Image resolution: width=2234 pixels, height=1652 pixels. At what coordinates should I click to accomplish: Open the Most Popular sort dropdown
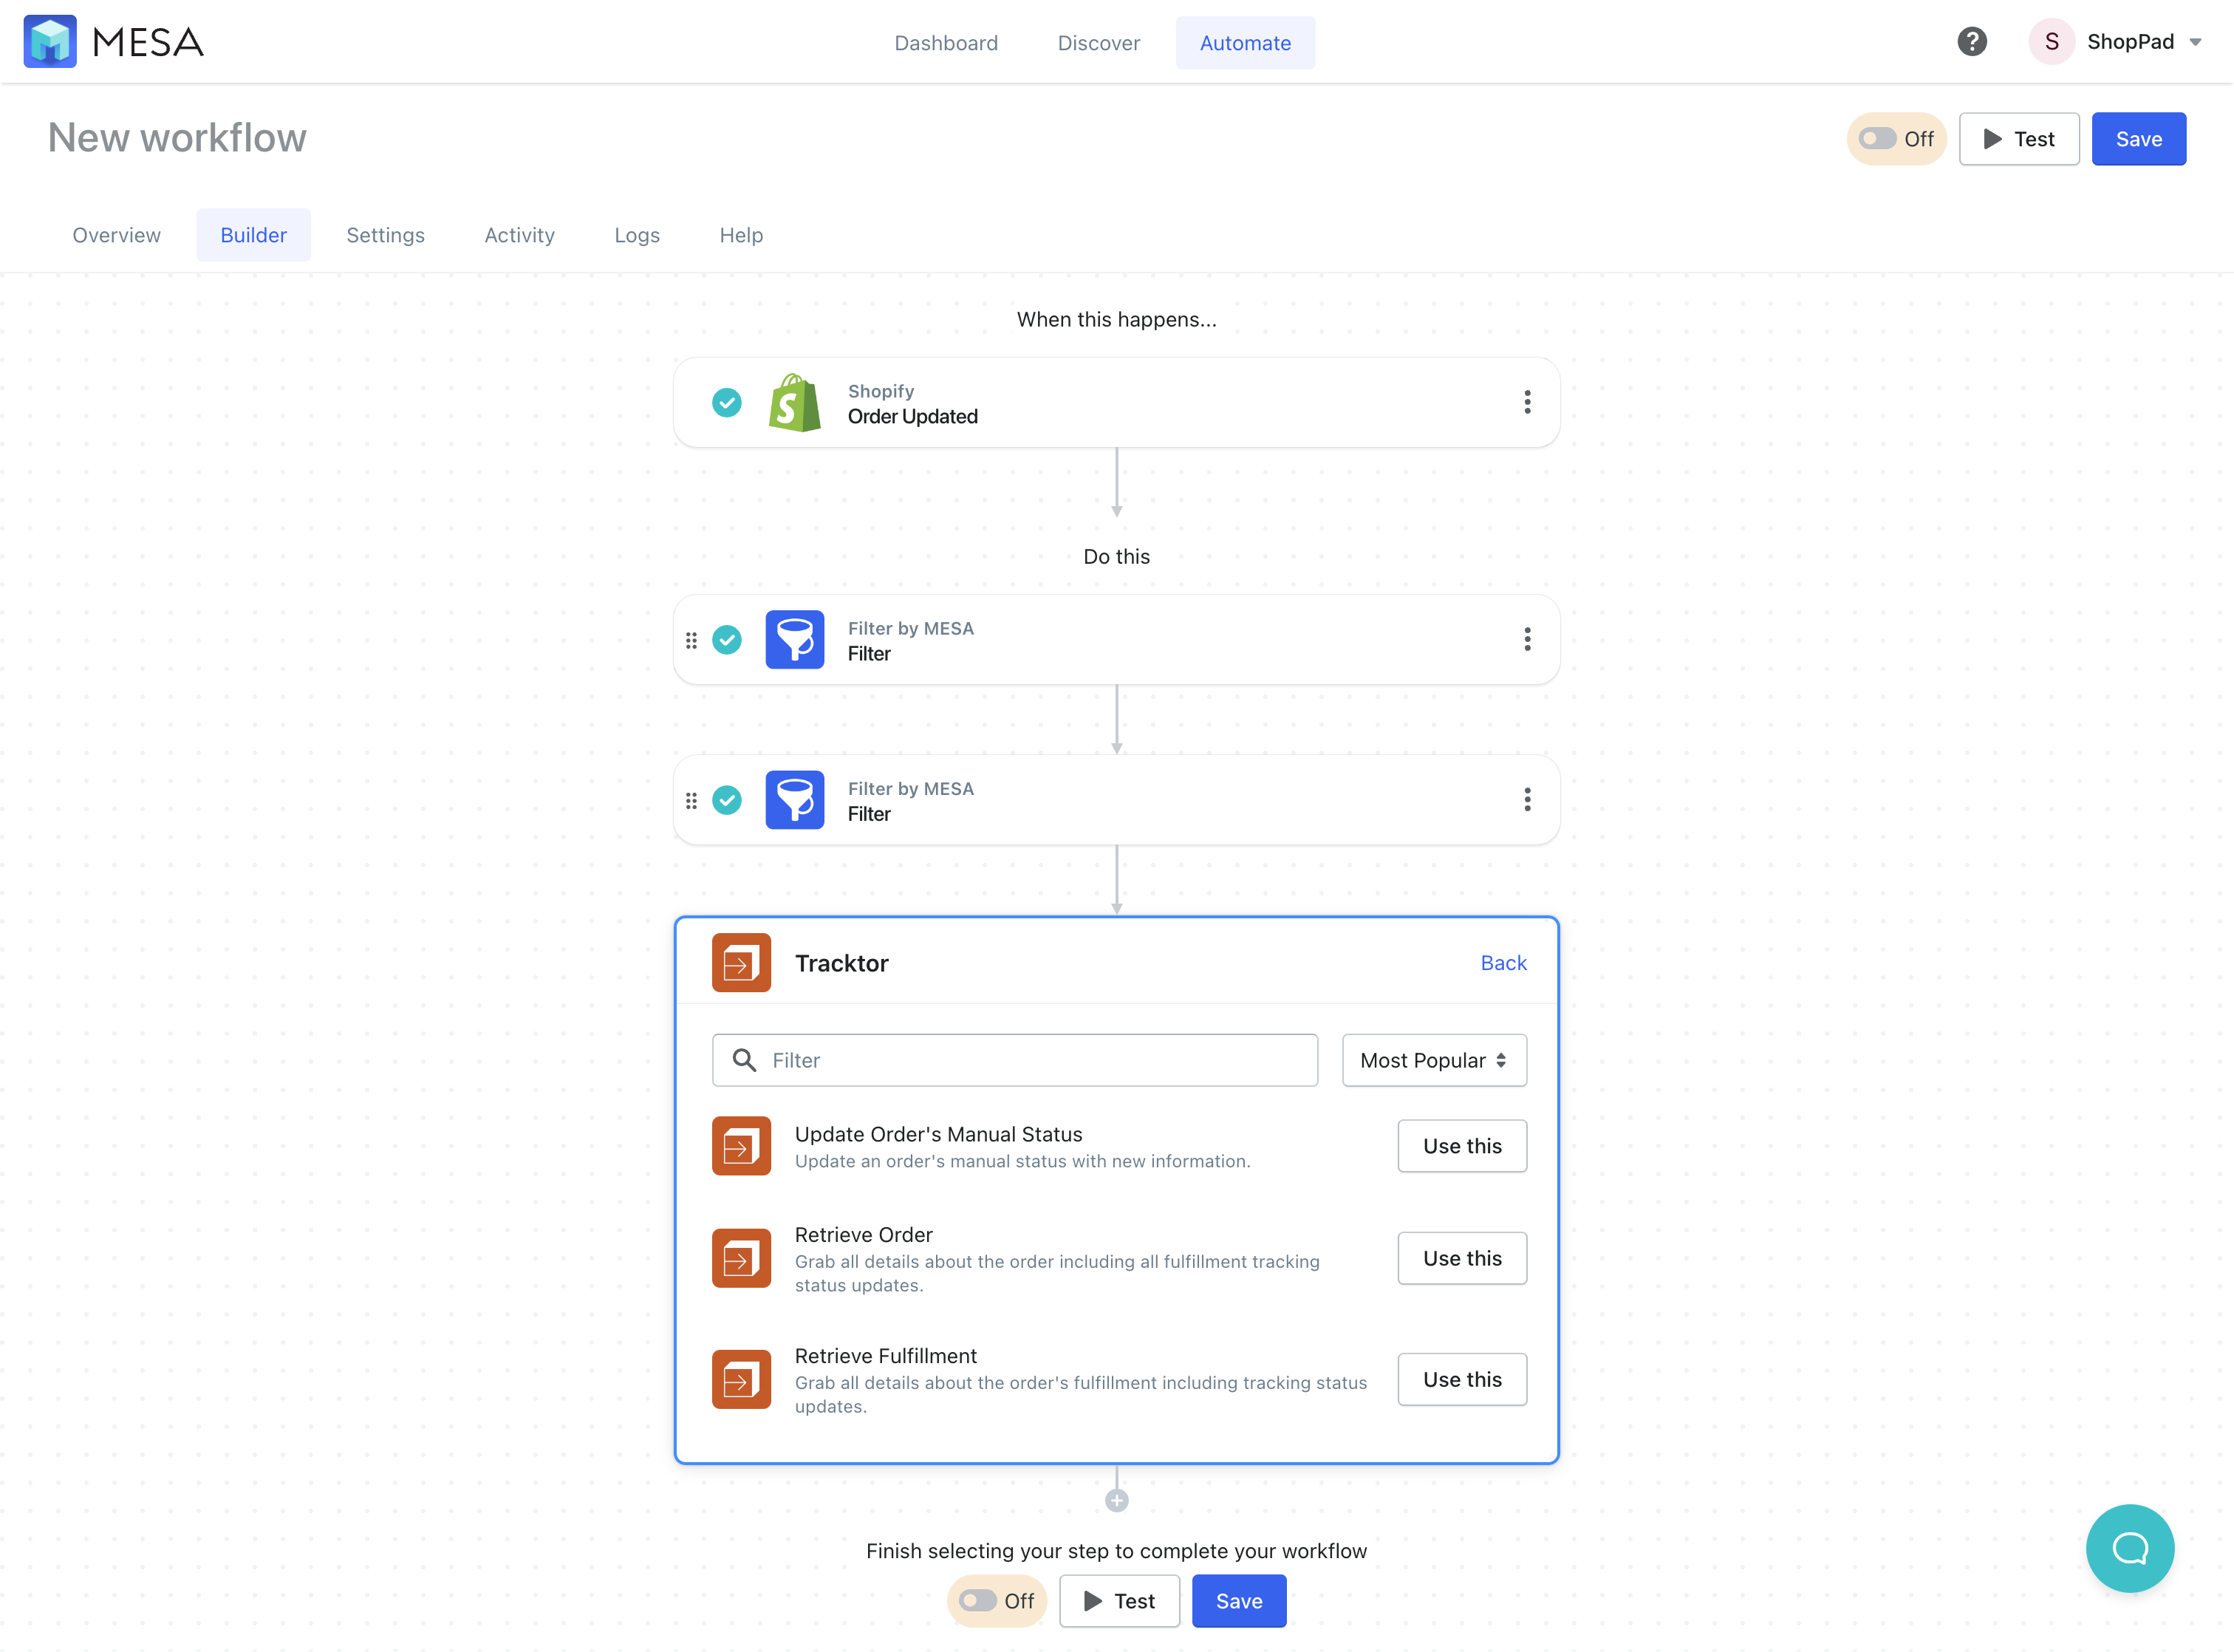[x=1434, y=1060]
